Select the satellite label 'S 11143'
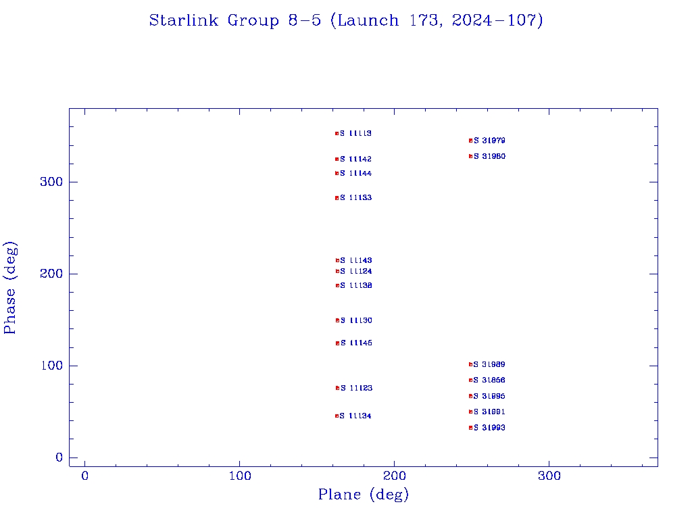Screen dimensions: 692x519 [x=356, y=260]
